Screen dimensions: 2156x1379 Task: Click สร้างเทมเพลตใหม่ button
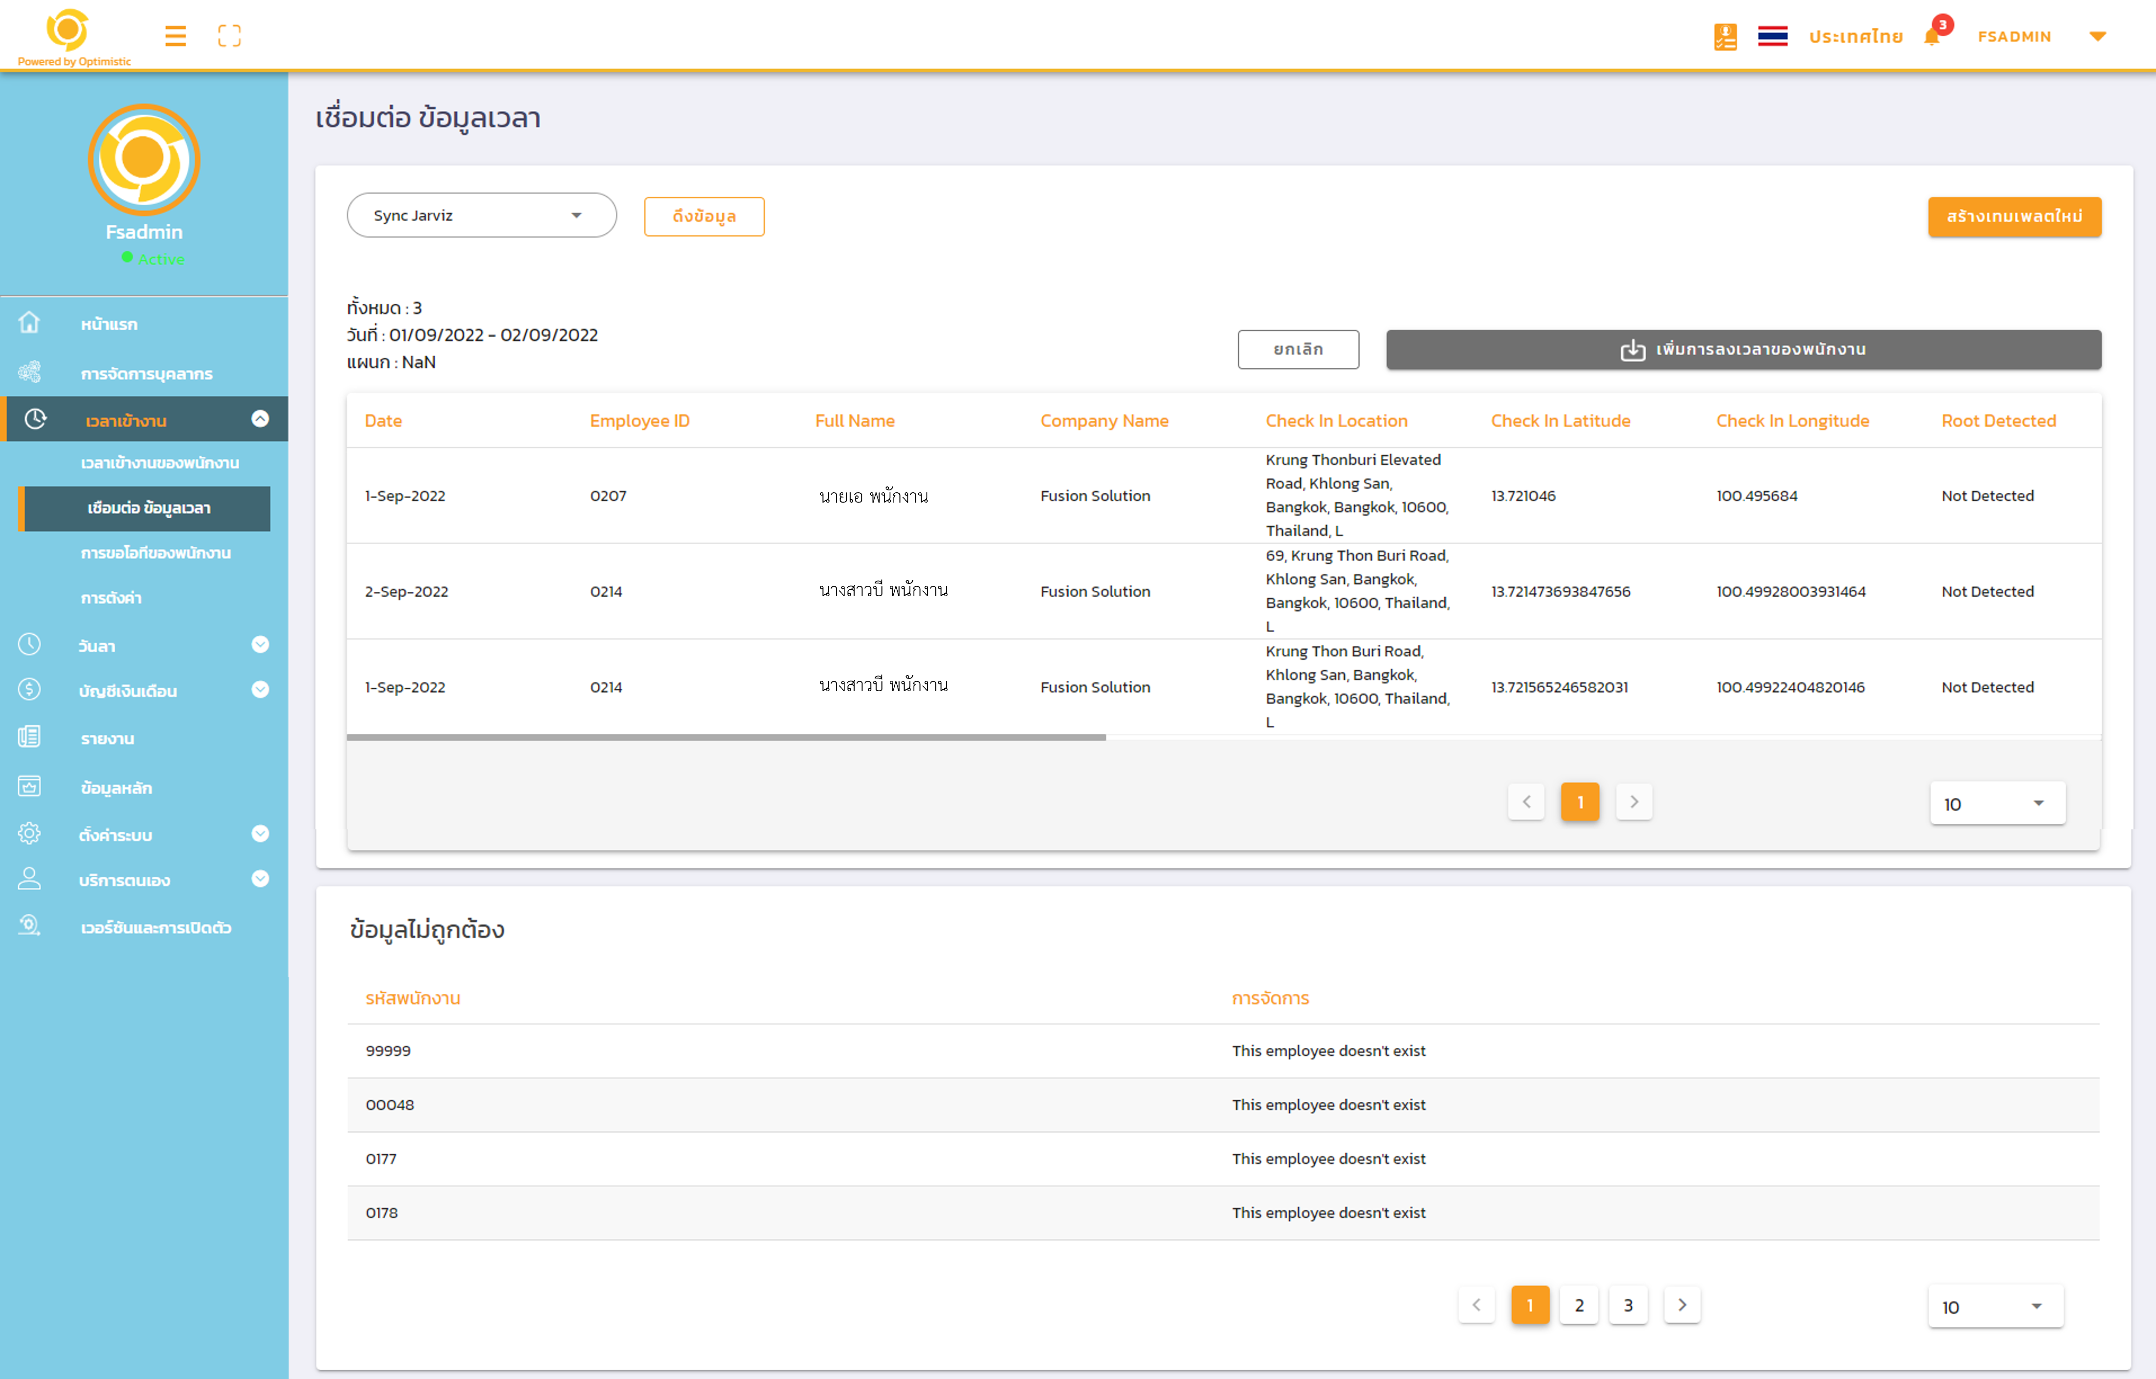[2014, 217]
